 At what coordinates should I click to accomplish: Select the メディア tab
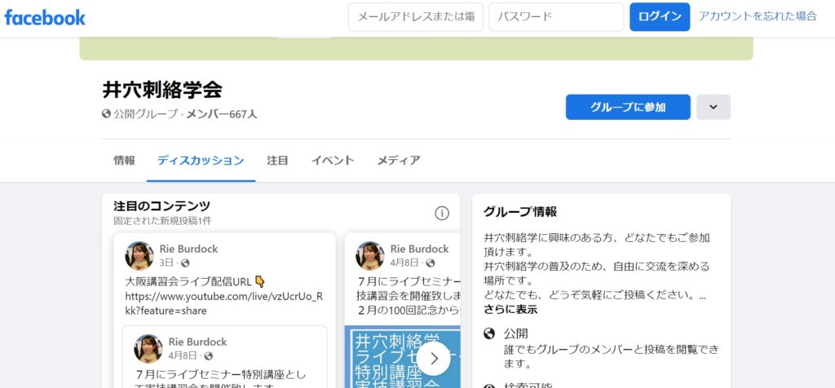point(399,161)
